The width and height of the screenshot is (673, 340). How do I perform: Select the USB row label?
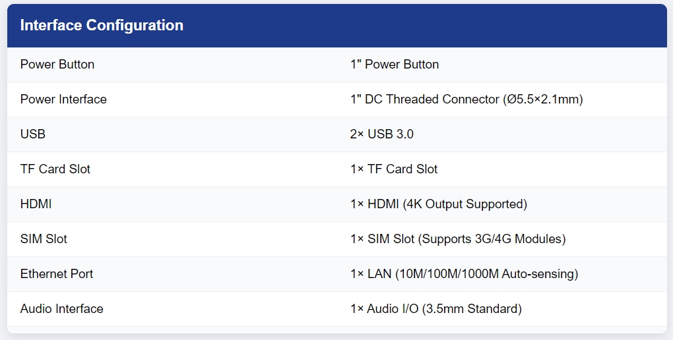(32, 134)
